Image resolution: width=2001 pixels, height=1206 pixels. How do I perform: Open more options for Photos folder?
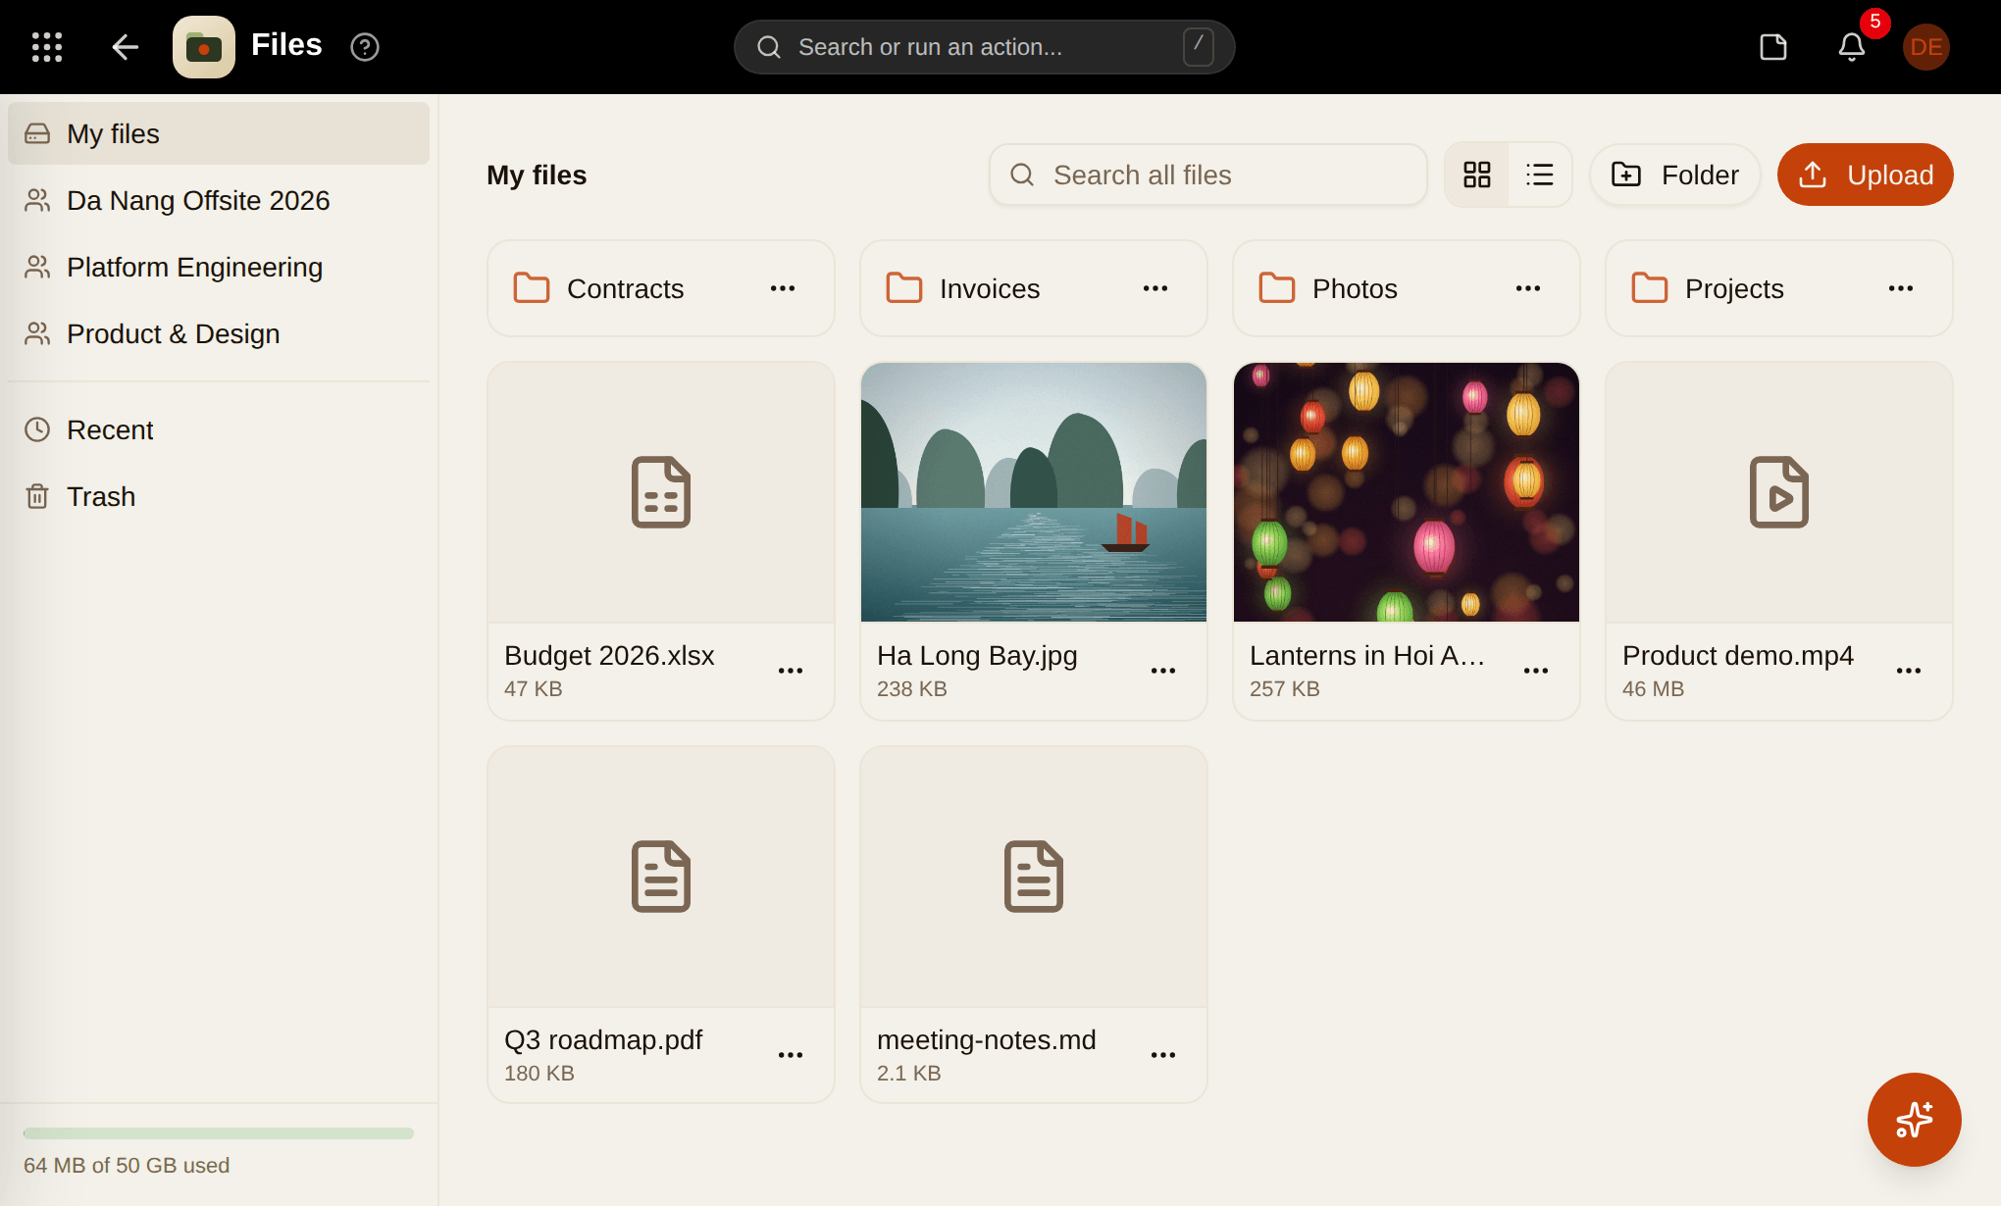pyautogui.click(x=1528, y=288)
